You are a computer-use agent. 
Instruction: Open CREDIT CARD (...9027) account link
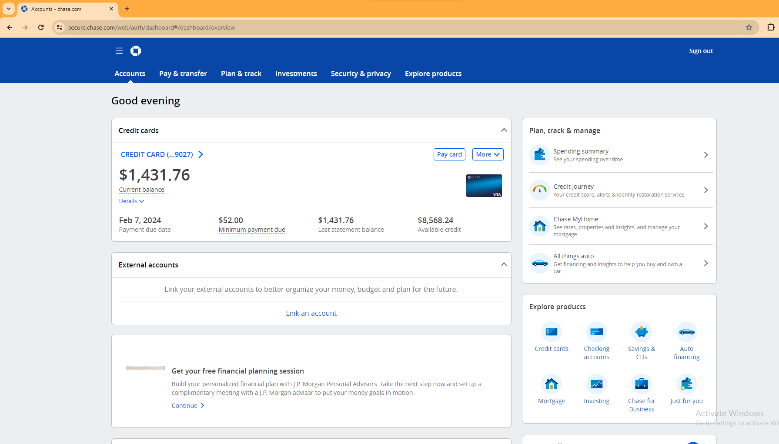(x=162, y=154)
